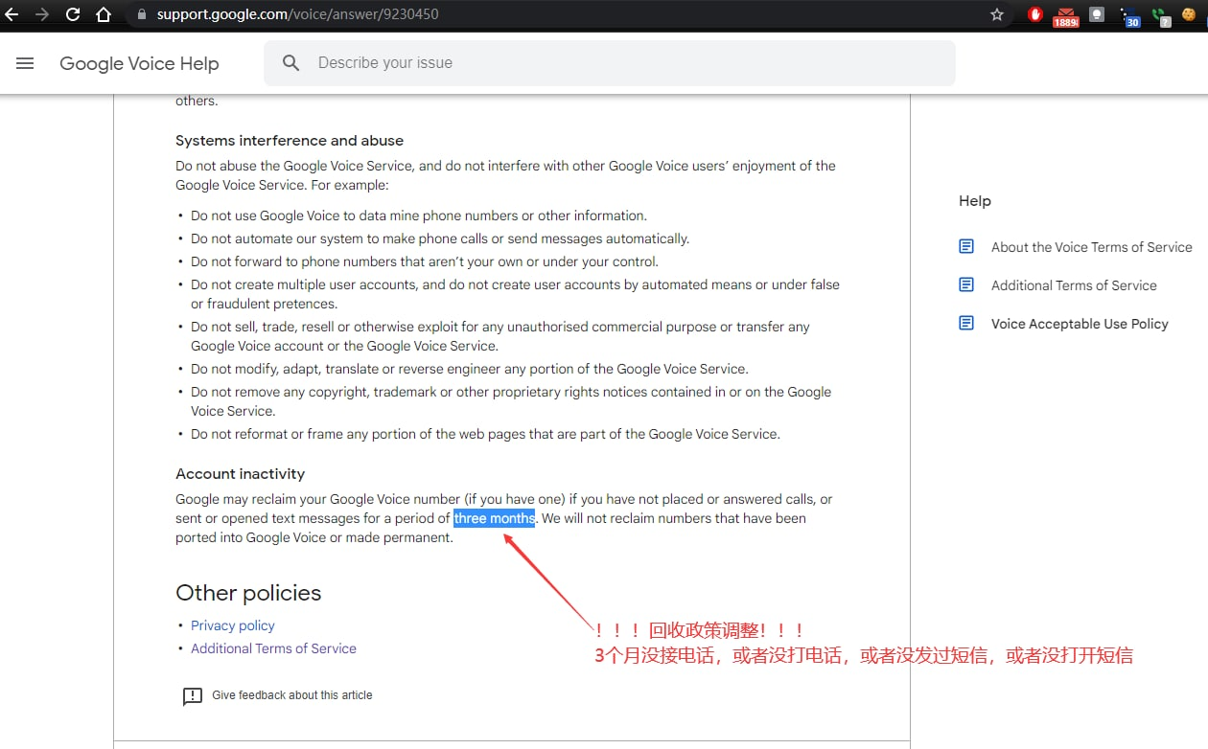Open the extension with blue badge 30
The width and height of the screenshot is (1208, 749).
click(x=1129, y=16)
